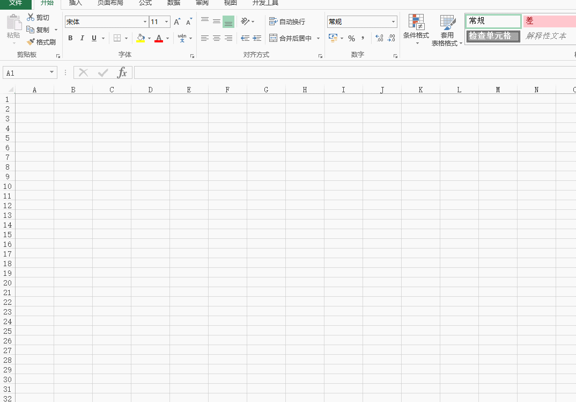Image resolution: width=576 pixels, height=402 pixels.
Task: Click the Format Painter (格式刷) brush icon
Action: click(31, 42)
